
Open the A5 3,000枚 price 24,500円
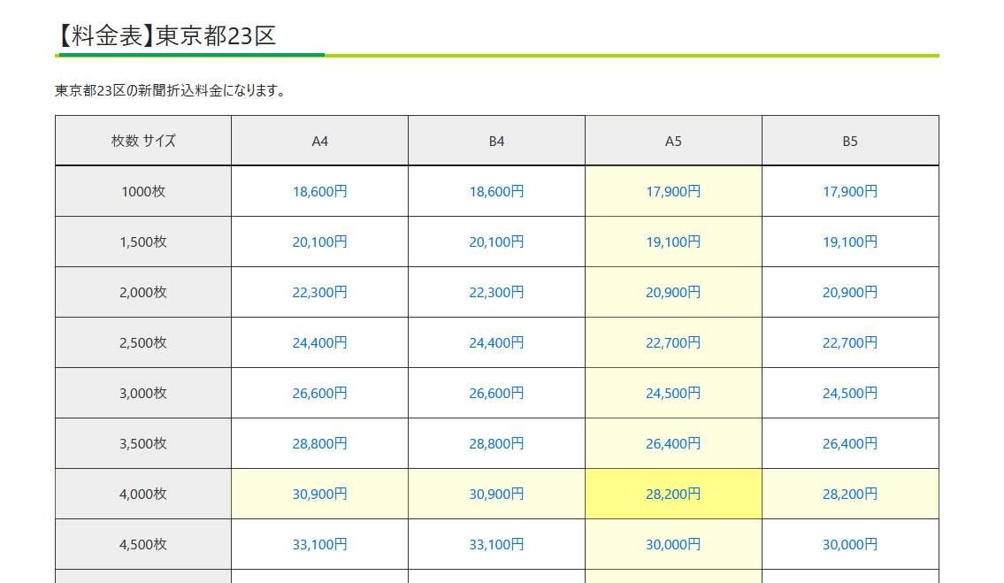coord(673,393)
